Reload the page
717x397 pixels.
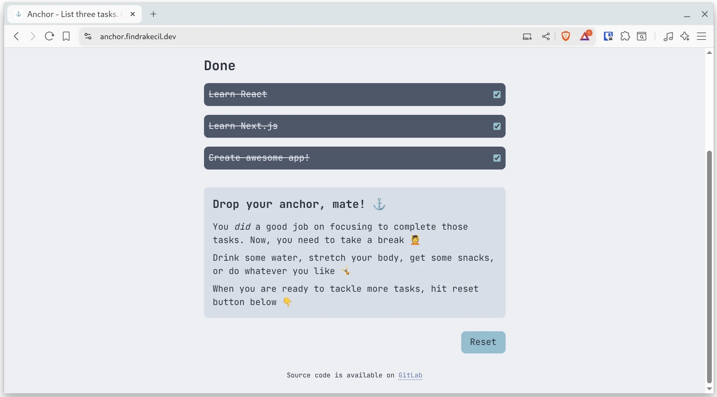[50, 36]
